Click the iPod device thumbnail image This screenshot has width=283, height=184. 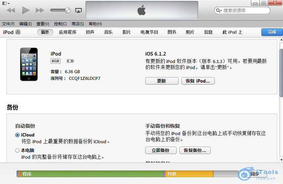pos(29,64)
